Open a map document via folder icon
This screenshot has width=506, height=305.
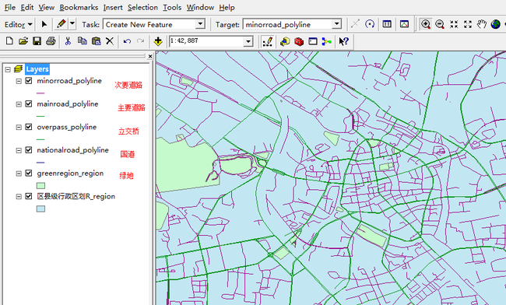click(23, 41)
